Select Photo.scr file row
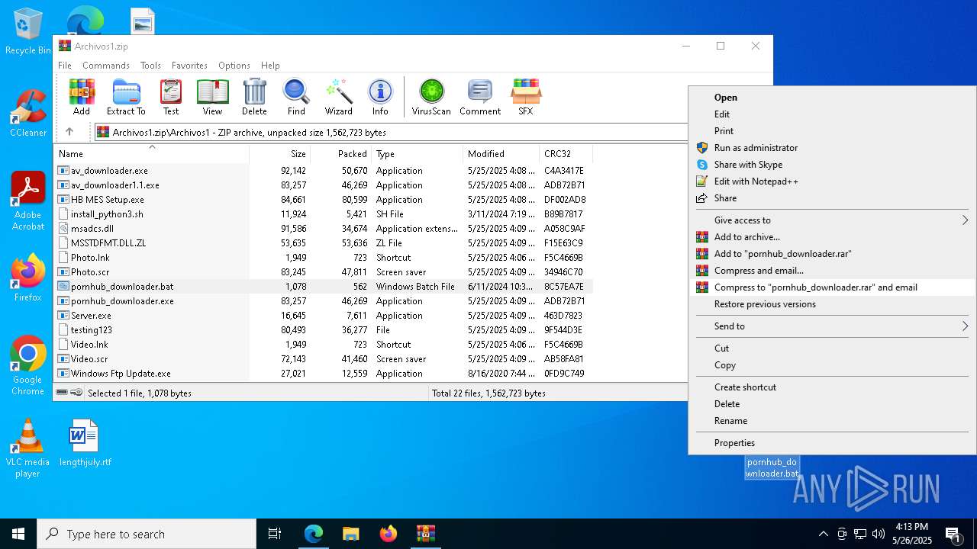The image size is (977, 549). tap(324, 272)
